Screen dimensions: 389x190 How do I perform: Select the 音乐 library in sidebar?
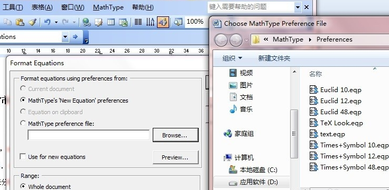(x=240, y=109)
